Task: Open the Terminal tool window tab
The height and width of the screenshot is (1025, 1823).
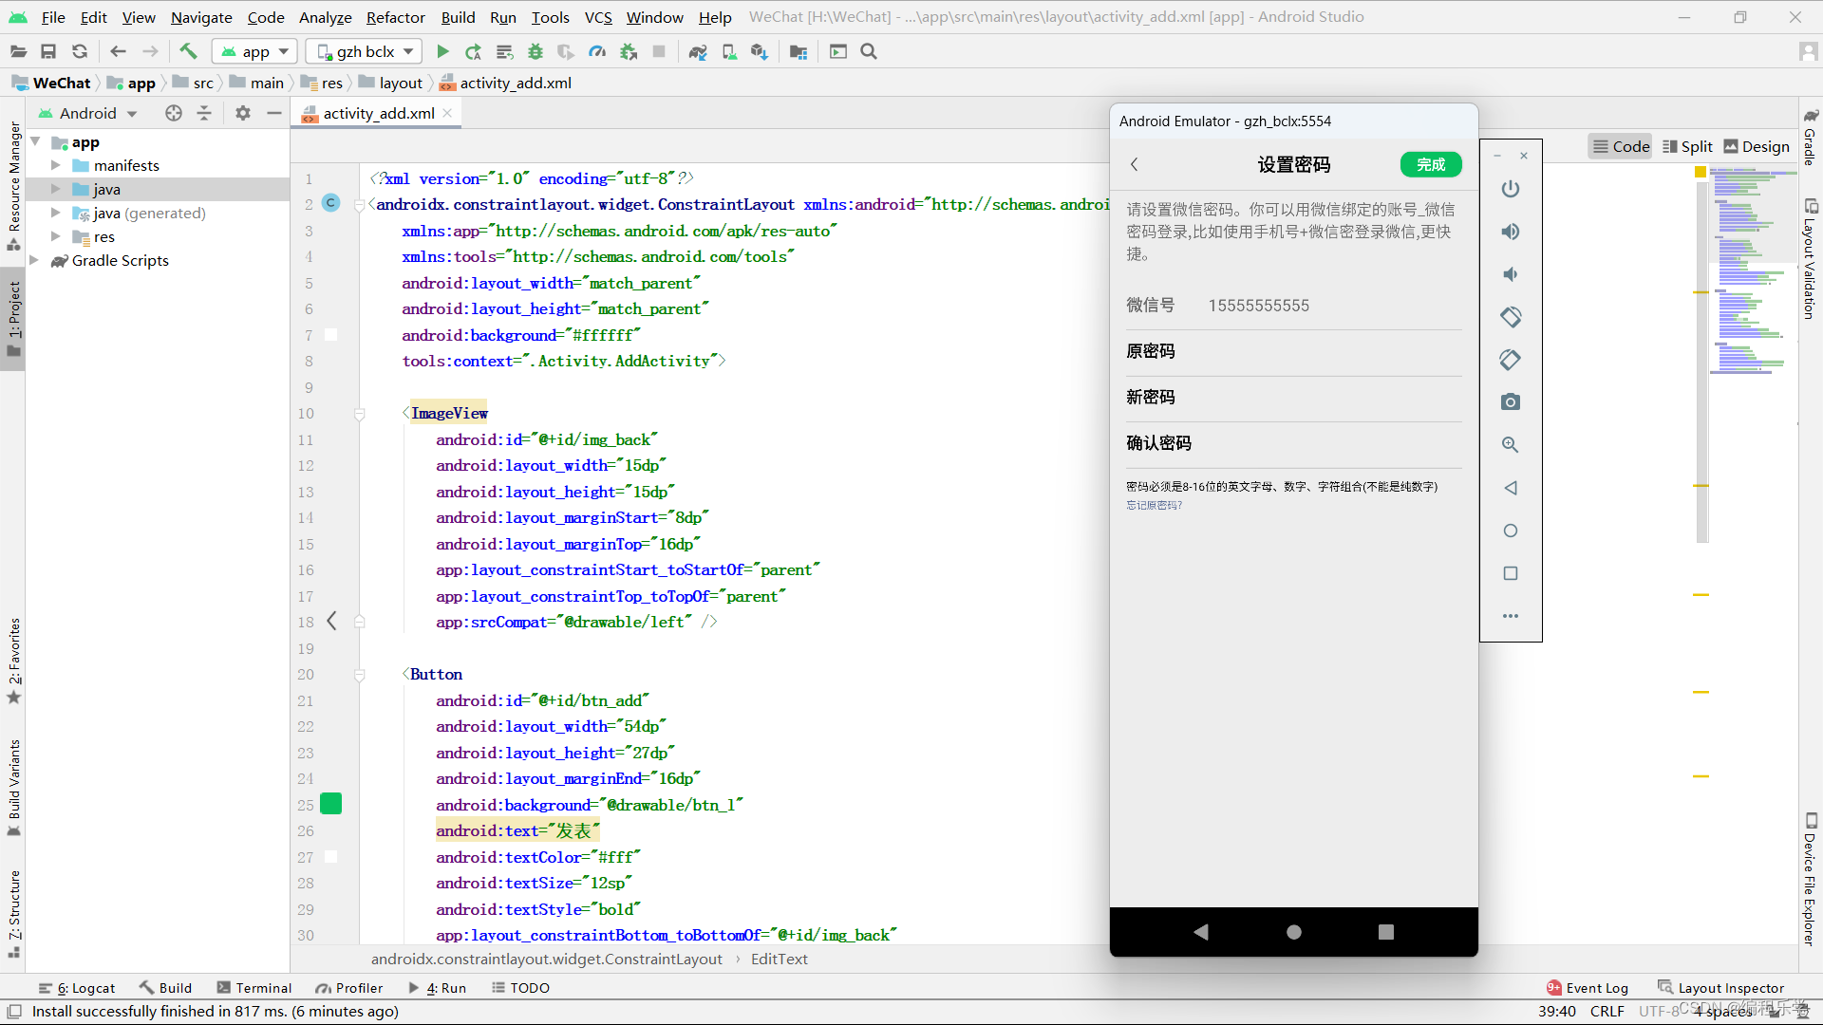Action: click(x=254, y=987)
